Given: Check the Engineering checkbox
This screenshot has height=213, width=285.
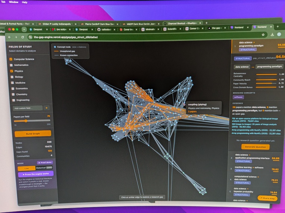Looking at the screenshot, I should coord(13,100).
